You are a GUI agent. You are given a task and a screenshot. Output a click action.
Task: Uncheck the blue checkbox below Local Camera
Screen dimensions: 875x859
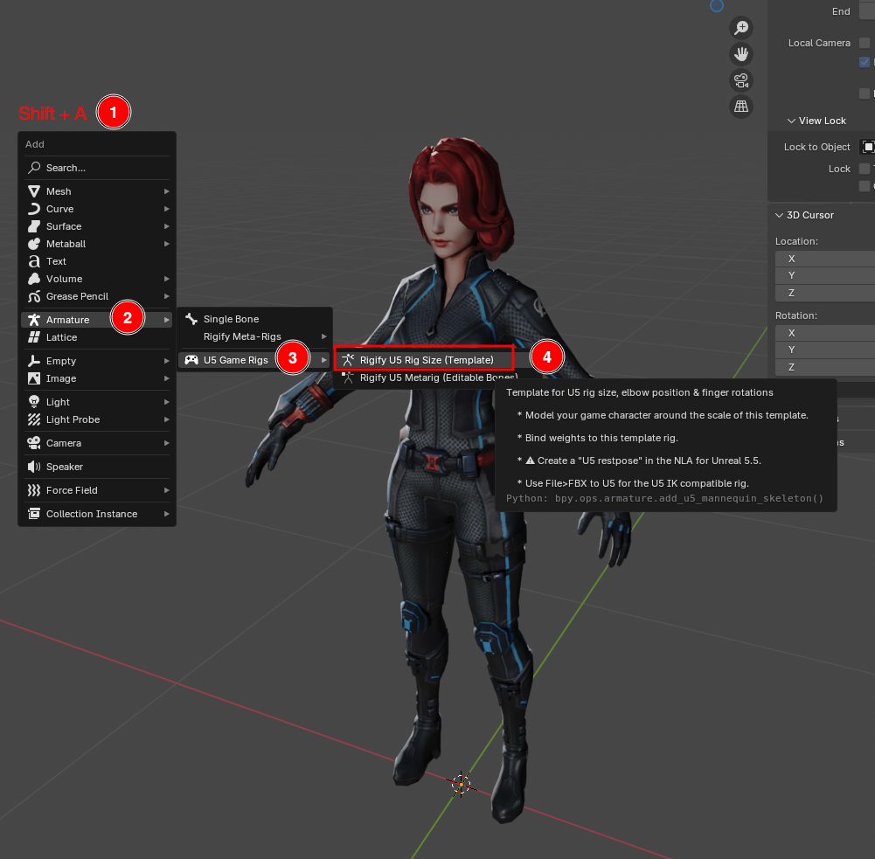(x=864, y=61)
